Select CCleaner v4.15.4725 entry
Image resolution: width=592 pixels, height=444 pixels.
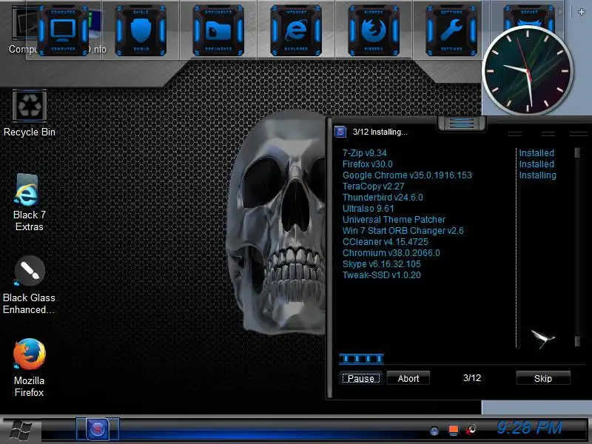pyautogui.click(x=385, y=242)
